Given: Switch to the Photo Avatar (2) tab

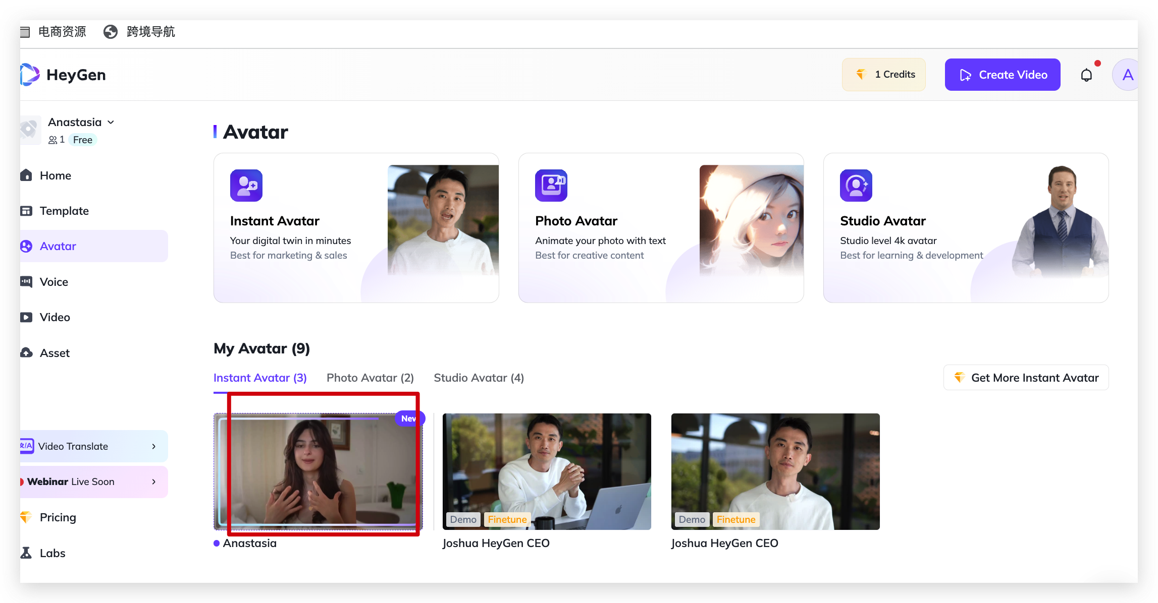Looking at the screenshot, I should point(370,378).
